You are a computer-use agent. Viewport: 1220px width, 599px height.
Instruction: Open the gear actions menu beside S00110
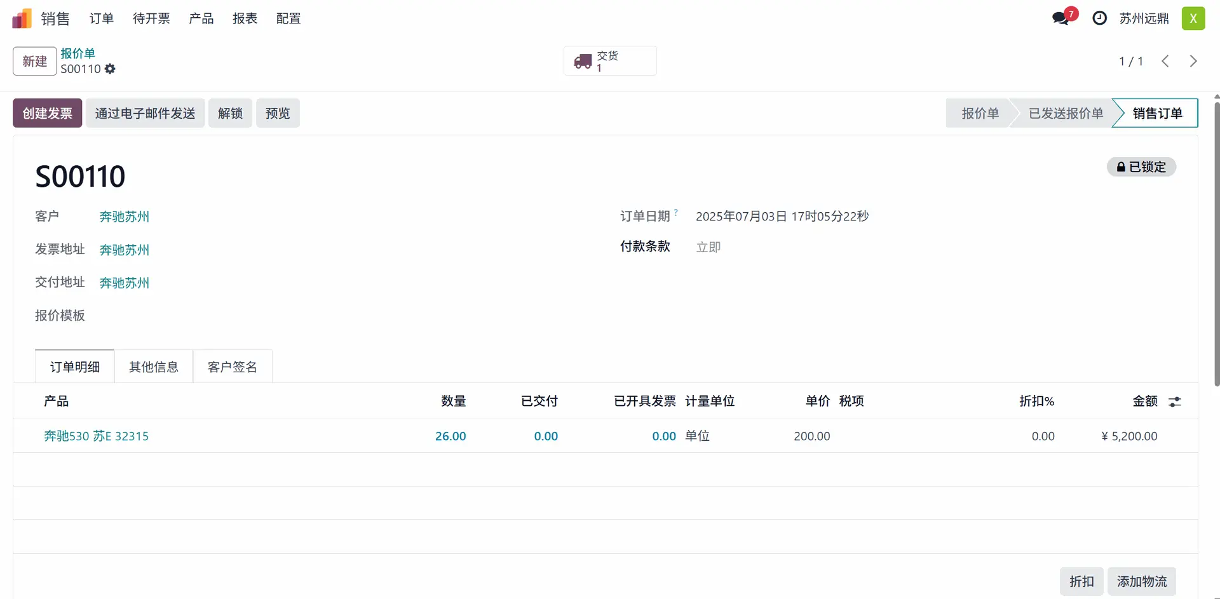110,69
